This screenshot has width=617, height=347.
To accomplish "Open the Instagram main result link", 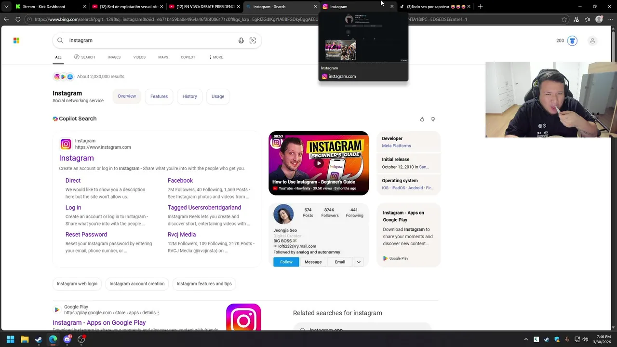I will 77,158.
